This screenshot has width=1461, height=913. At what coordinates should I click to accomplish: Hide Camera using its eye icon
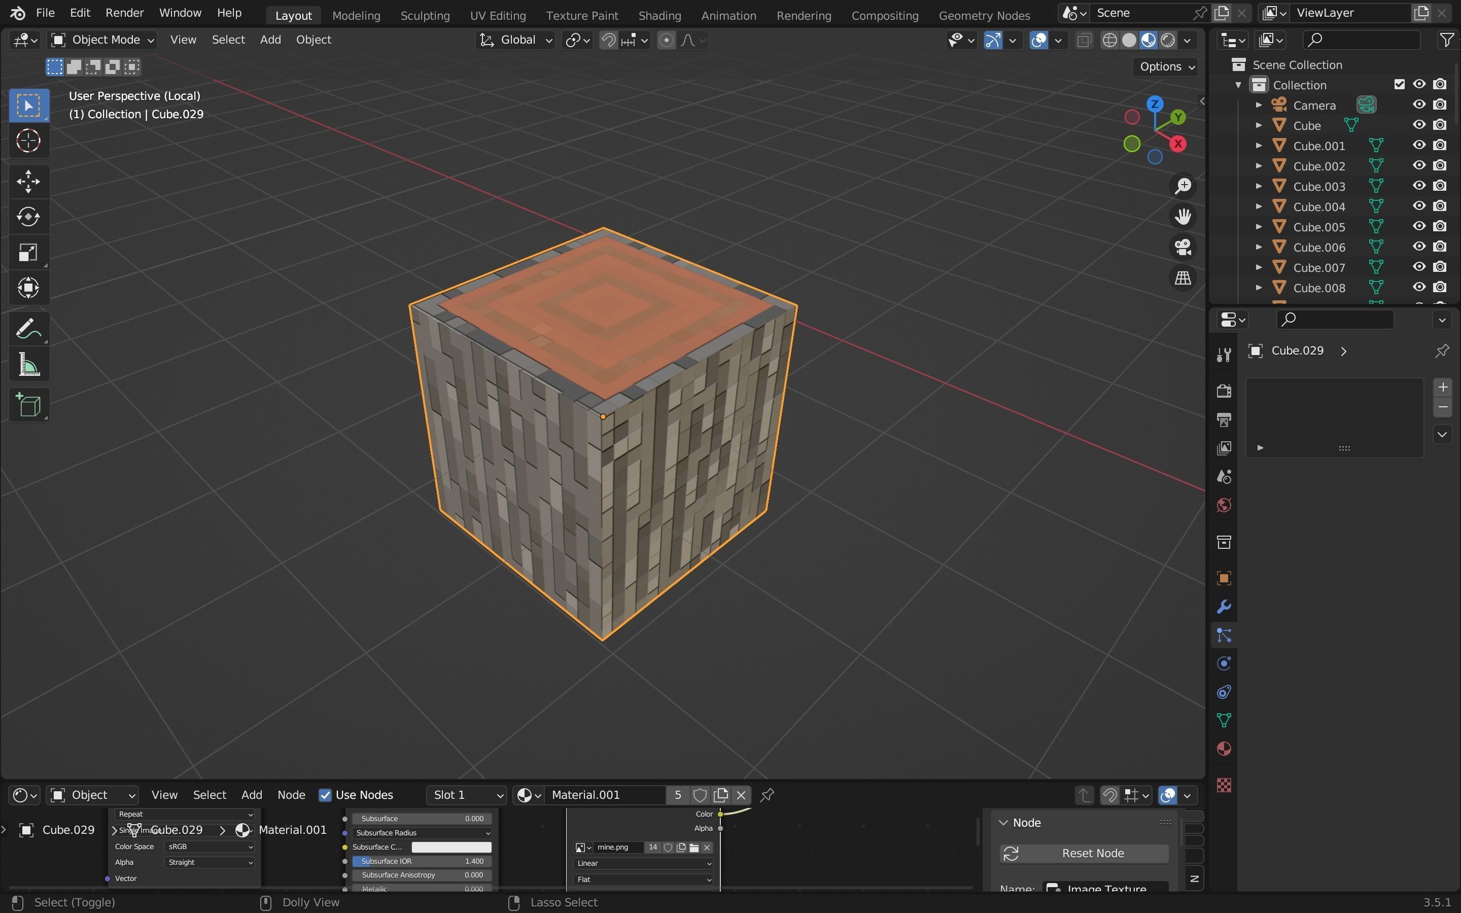point(1419,105)
